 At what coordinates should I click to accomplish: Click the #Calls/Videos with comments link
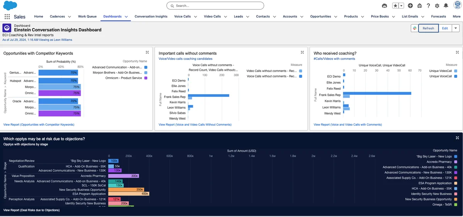coord(334,59)
